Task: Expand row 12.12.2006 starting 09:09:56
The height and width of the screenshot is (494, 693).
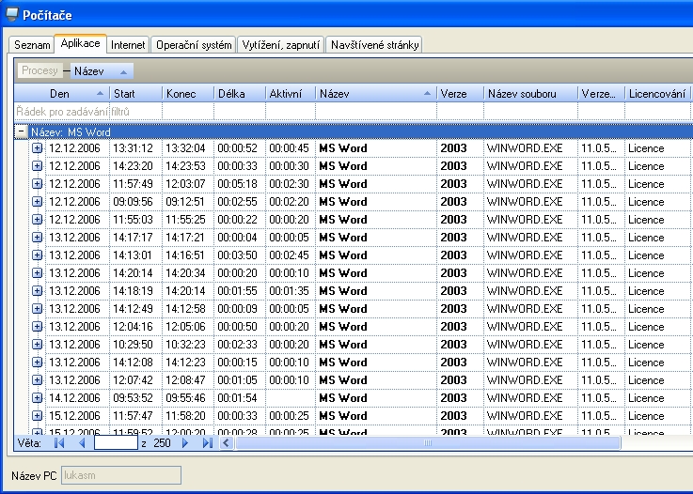Action: click(x=37, y=202)
